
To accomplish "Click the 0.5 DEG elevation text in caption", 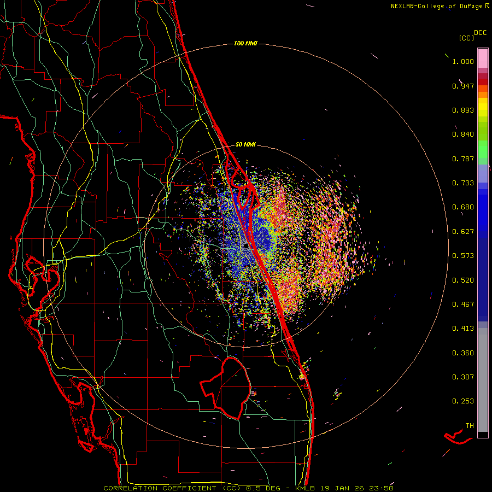I will coord(263,488).
